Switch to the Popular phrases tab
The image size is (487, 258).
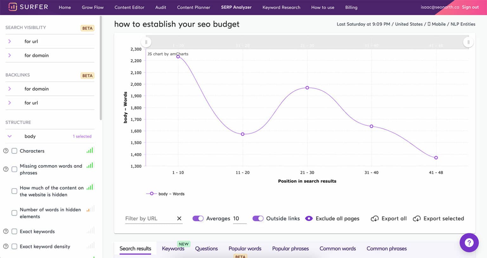click(290, 249)
